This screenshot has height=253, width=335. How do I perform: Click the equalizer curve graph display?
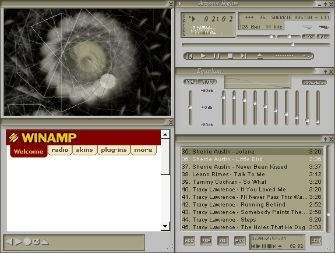point(258,81)
